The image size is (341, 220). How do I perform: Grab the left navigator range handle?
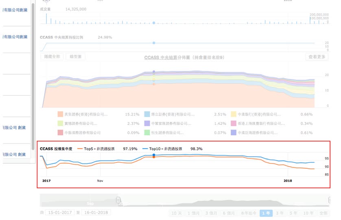(118, 200)
